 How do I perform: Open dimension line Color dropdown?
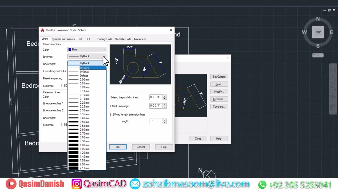87,49
